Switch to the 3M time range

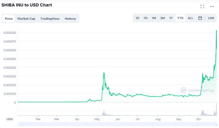pyautogui.click(x=162, y=18)
